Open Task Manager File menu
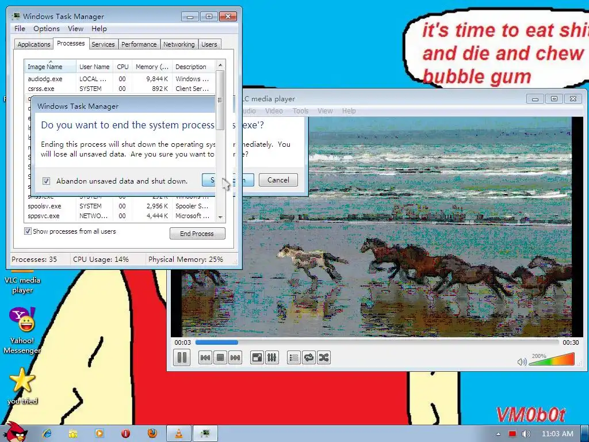This screenshot has width=589, height=442. click(20, 29)
